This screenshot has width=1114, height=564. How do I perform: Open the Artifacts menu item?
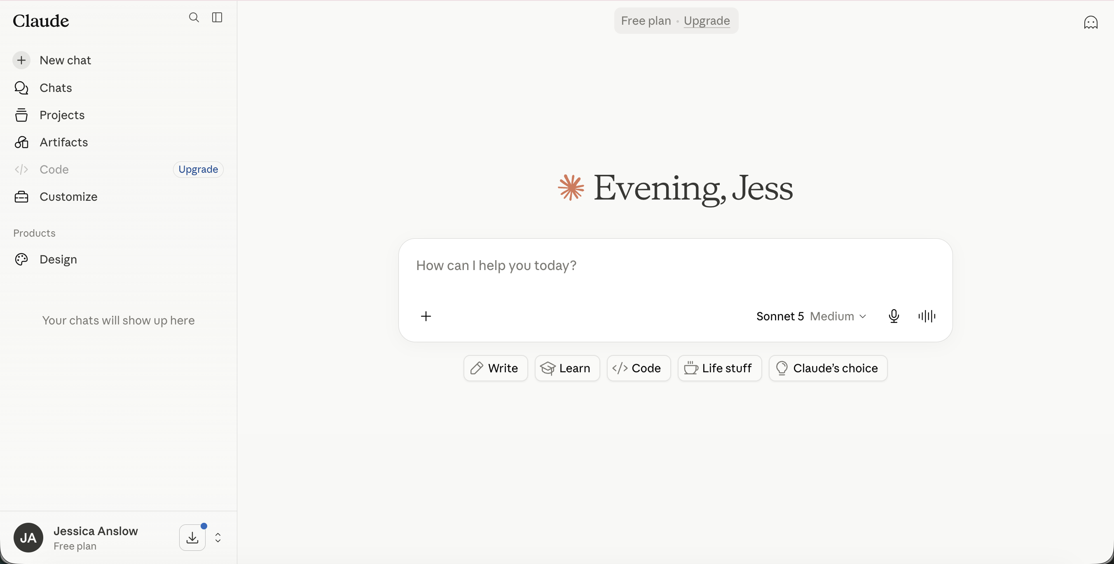(118, 142)
